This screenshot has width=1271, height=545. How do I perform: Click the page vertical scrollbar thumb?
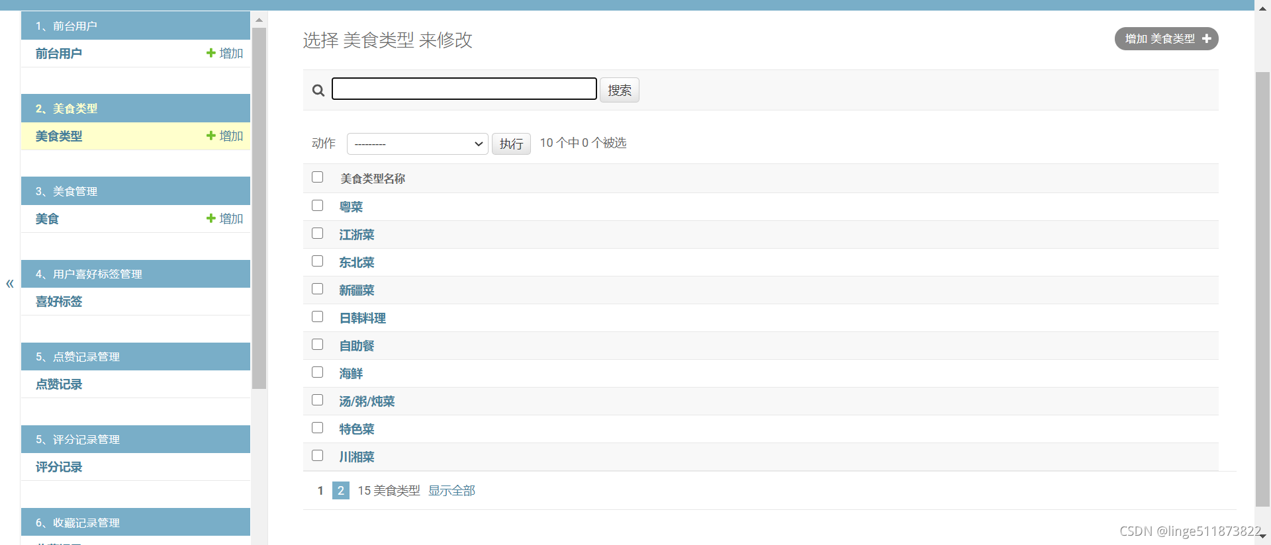coord(1262,289)
